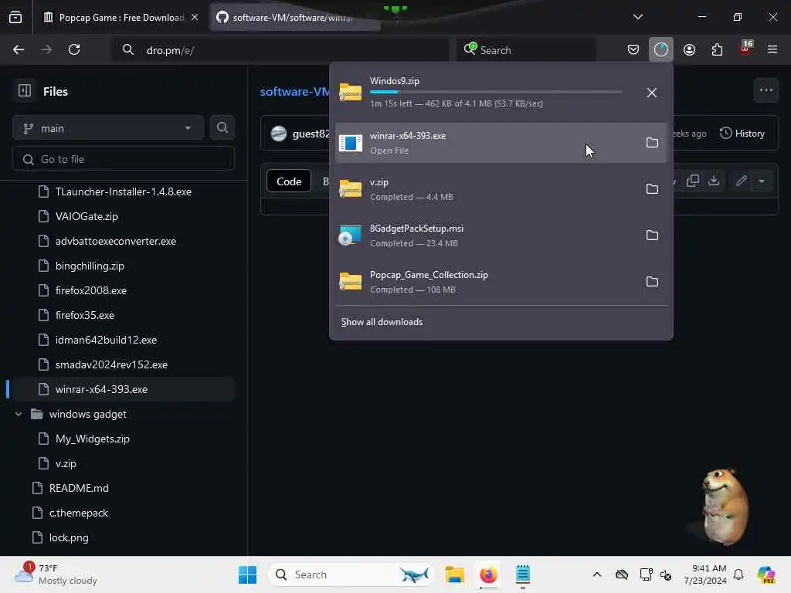Cancel the Windos9.zip download
This screenshot has width=791, height=593.
coord(652,93)
